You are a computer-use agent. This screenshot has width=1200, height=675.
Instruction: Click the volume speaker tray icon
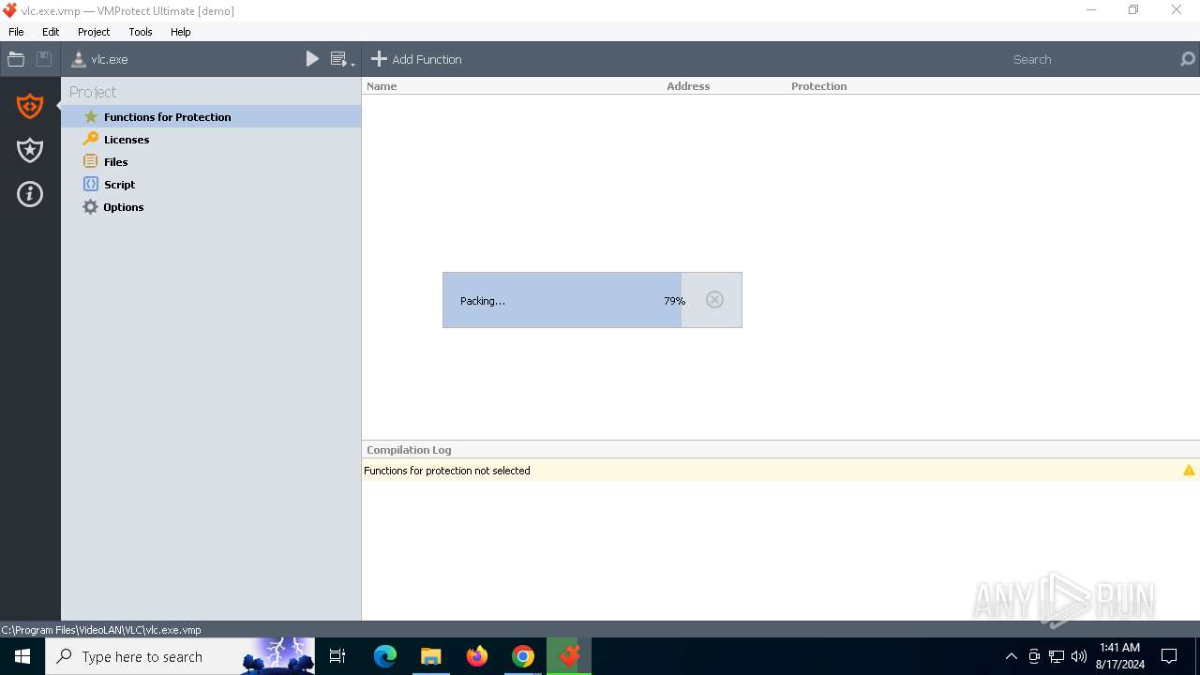pos(1079,656)
